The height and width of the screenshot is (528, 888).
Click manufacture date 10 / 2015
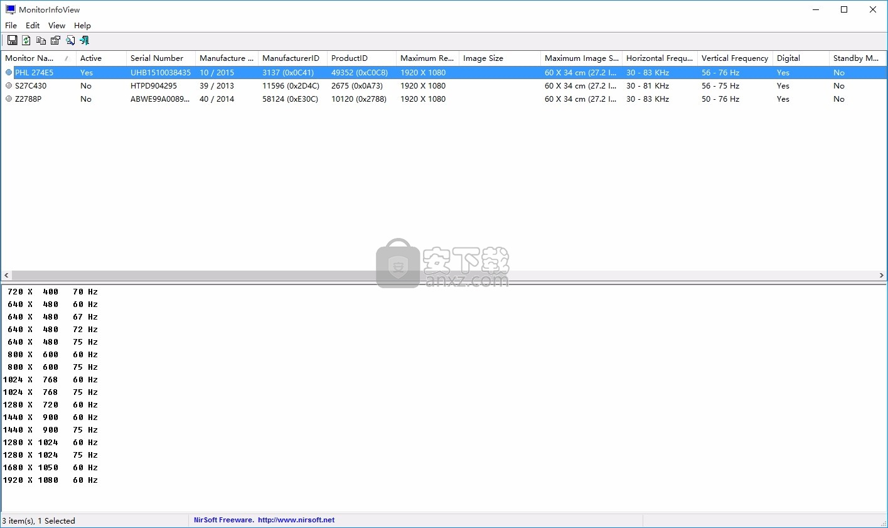pyautogui.click(x=217, y=72)
